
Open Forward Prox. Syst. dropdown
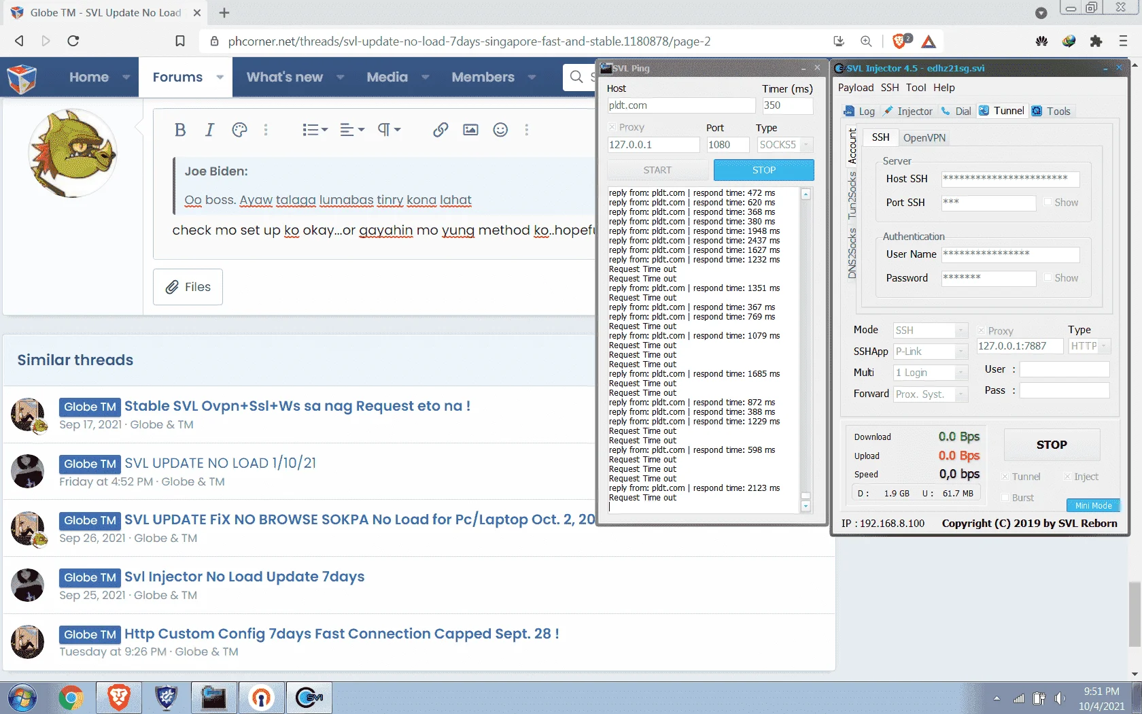[931, 394]
